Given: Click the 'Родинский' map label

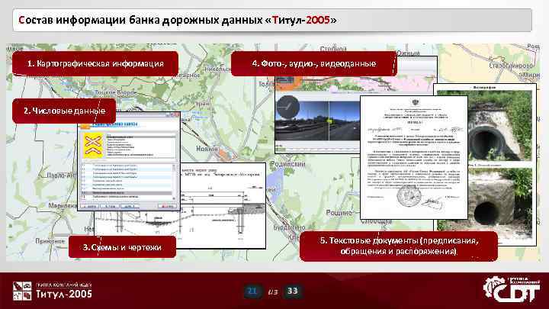Looking at the screenshot, I should (287, 164).
